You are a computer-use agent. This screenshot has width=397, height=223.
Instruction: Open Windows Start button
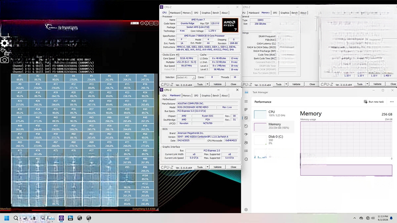click(x=6, y=218)
